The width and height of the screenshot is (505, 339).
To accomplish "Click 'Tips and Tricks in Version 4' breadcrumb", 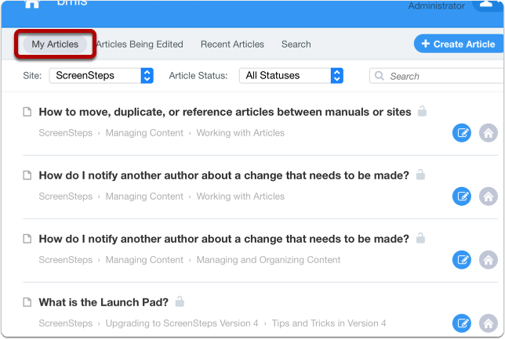I will pos(329,323).
